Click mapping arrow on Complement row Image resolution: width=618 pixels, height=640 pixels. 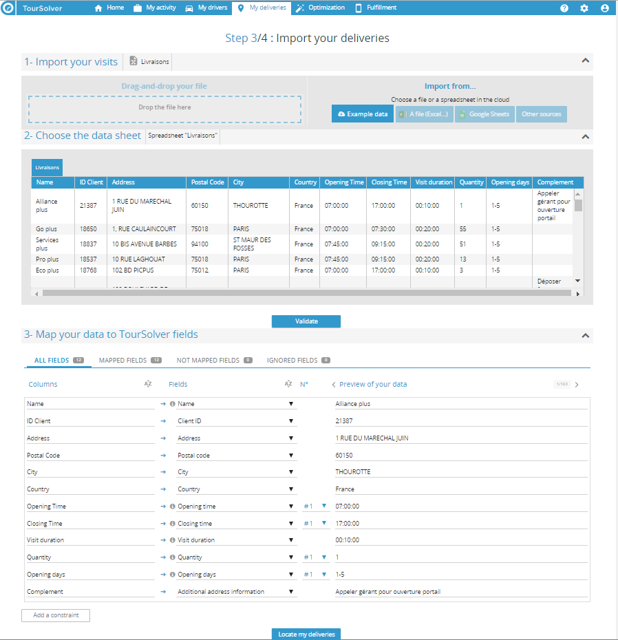pyautogui.click(x=163, y=591)
